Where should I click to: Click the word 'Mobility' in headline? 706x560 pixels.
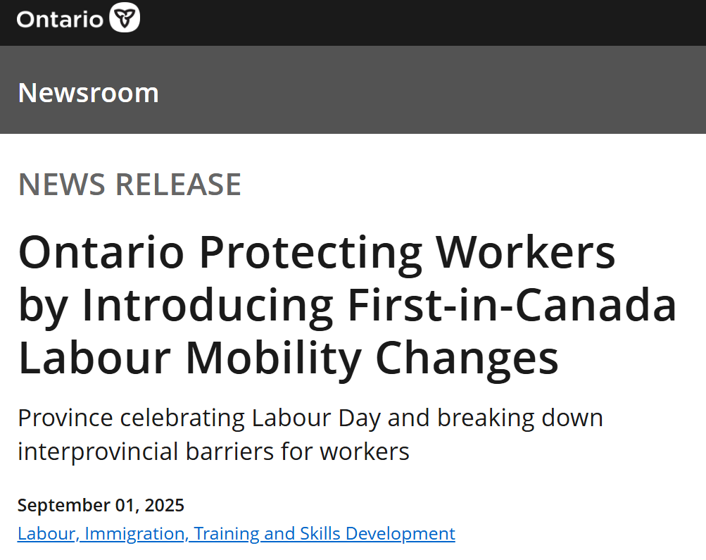pyautogui.click(x=273, y=358)
